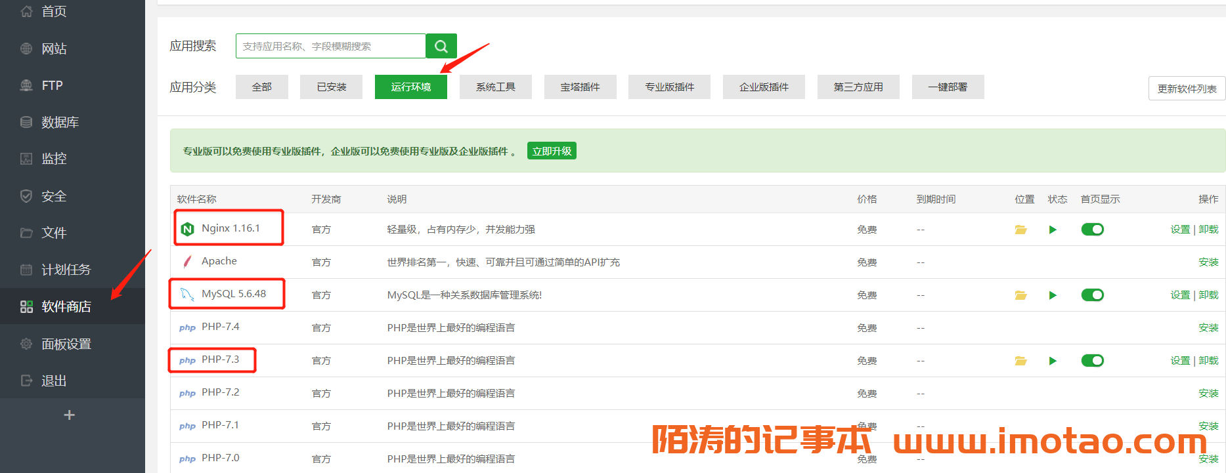Click the PHP-7.0 software name

(x=221, y=458)
